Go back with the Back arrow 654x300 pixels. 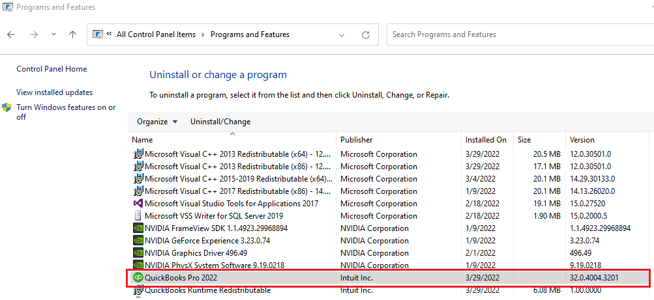[x=11, y=34]
